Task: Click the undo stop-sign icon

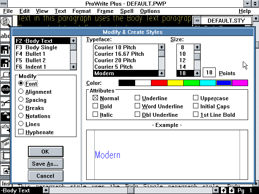Action: pyautogui.click(x=5, y=89)
